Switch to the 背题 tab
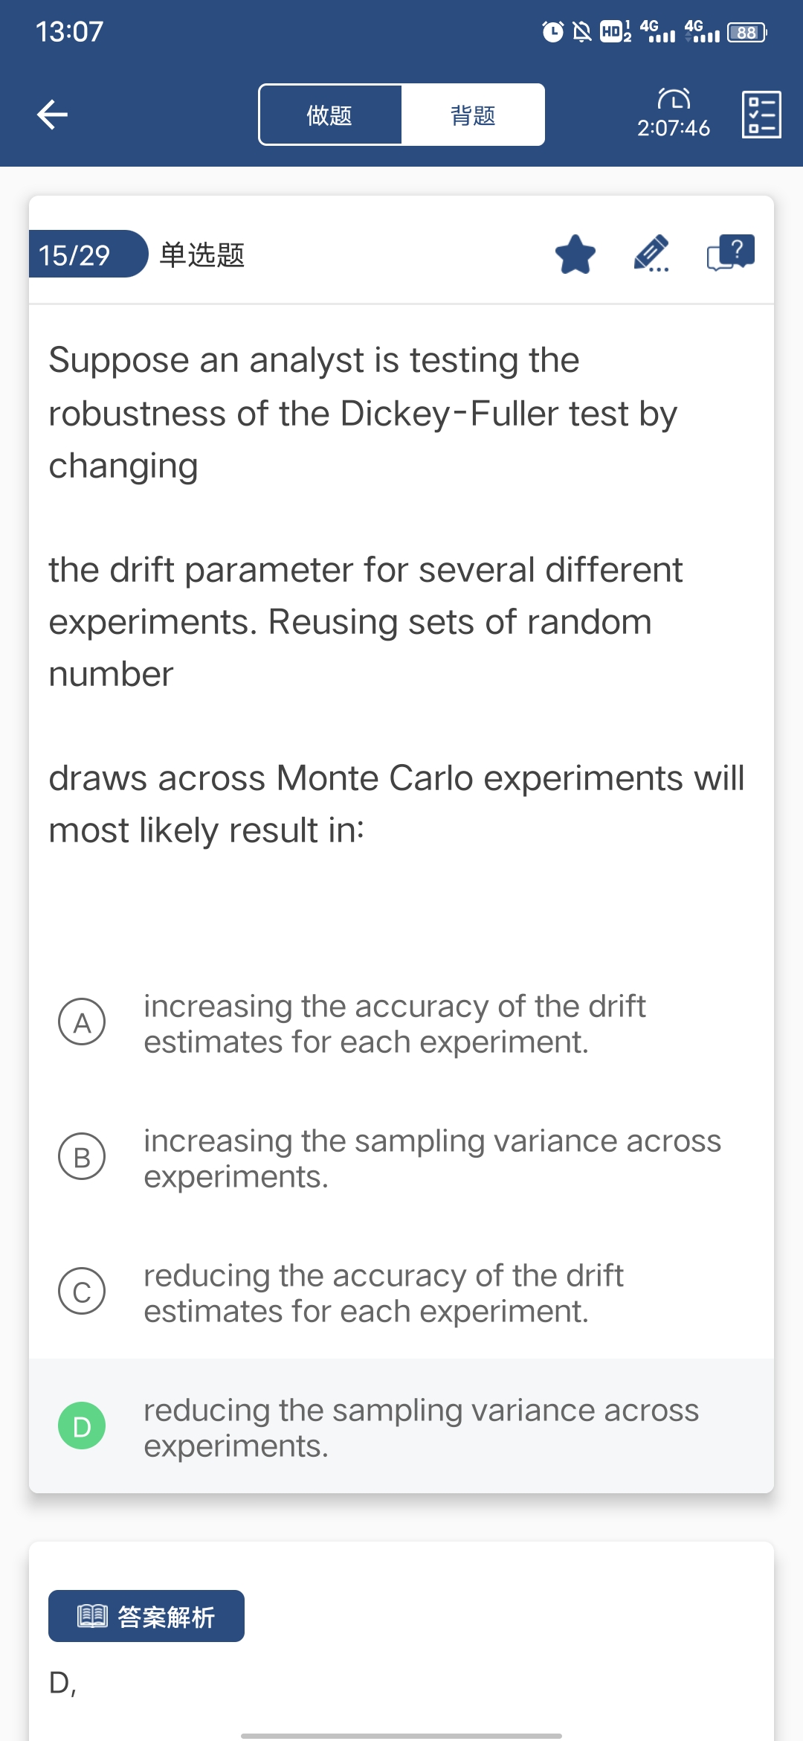 coord(473,115)
